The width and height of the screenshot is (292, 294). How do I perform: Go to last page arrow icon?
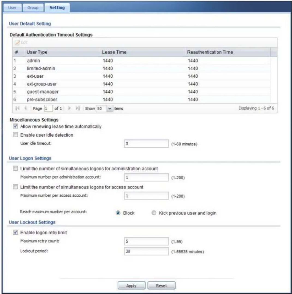(x=78, y=108)
